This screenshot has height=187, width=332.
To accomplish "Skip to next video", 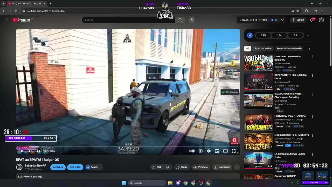I will [x=30, y=151].
